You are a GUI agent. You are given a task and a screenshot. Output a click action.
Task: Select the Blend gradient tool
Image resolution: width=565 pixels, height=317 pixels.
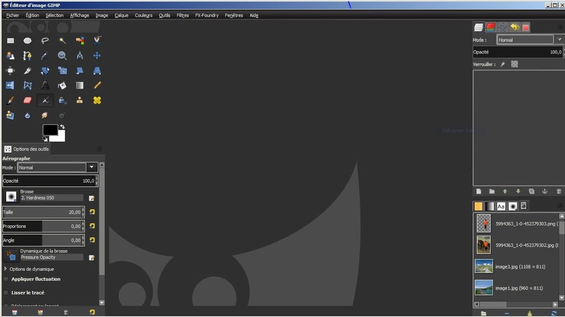tap(79, 85)
